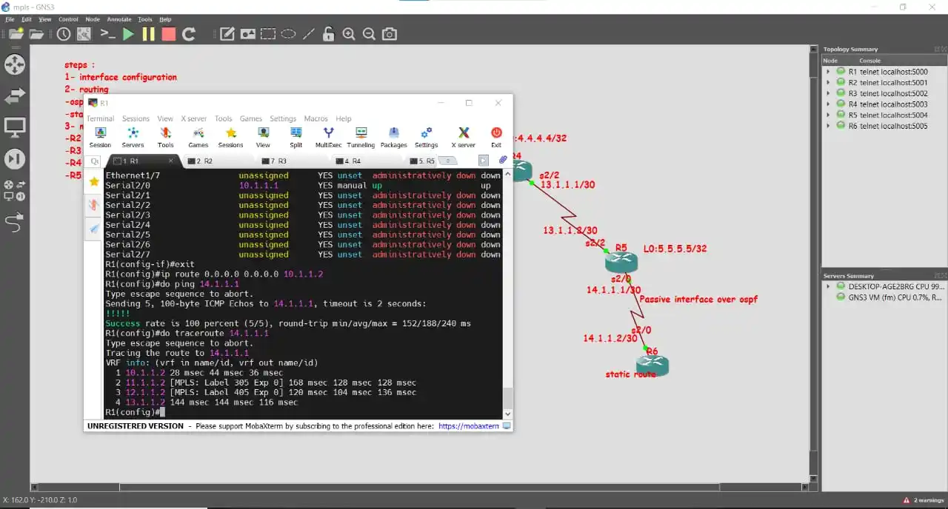Expand R1 node in Topology Summary

point(829,72)
